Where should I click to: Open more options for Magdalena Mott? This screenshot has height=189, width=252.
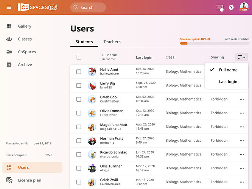(x=242, y=127)
